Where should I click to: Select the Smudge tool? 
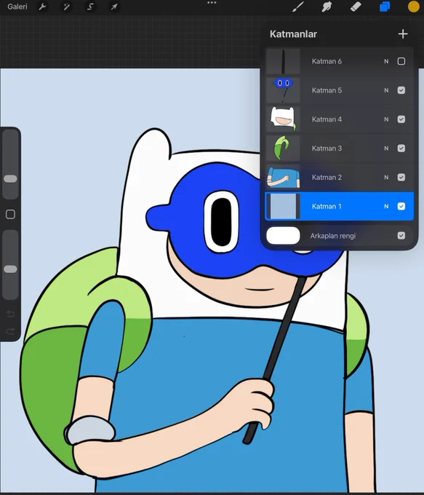click(327, 7)
